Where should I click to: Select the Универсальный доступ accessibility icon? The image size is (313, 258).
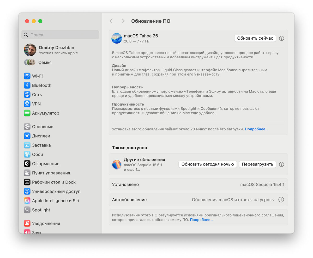point(27,192)
